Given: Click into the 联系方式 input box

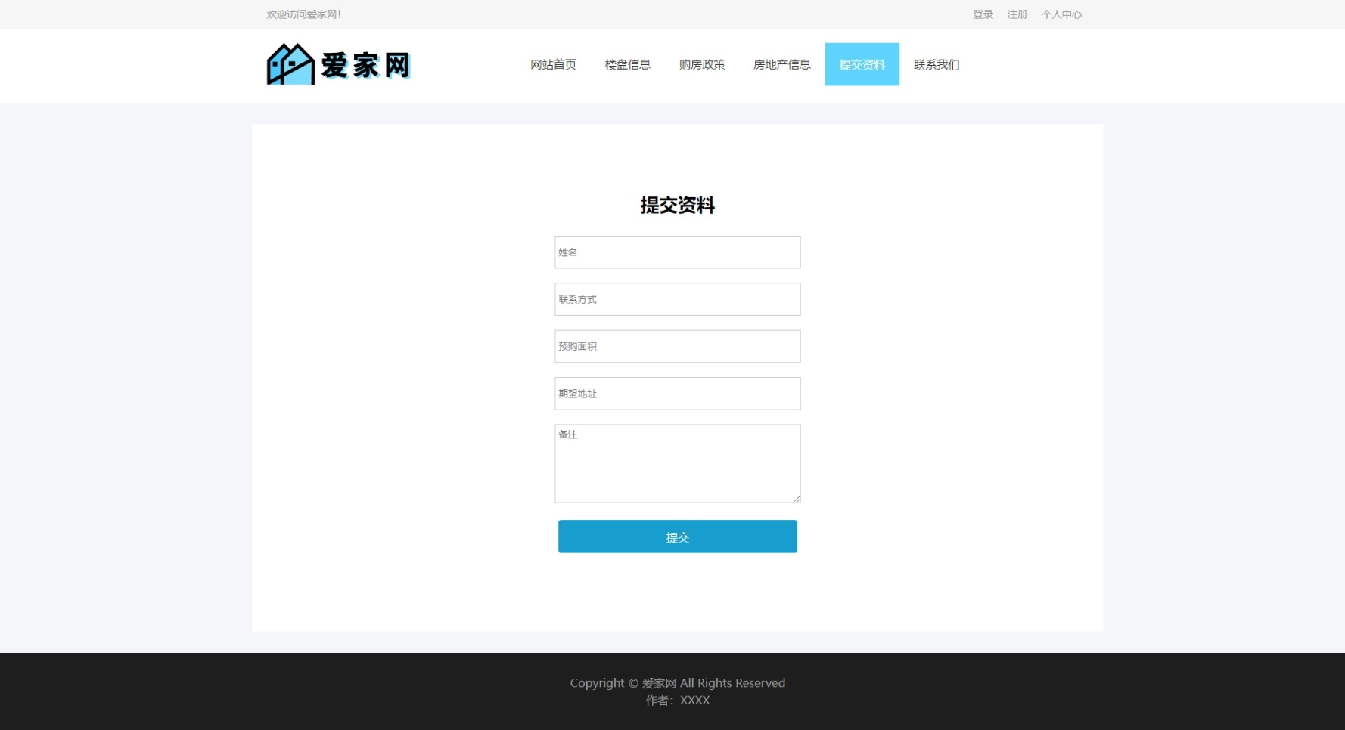Looking at the screenshot, I should (677, 299).
